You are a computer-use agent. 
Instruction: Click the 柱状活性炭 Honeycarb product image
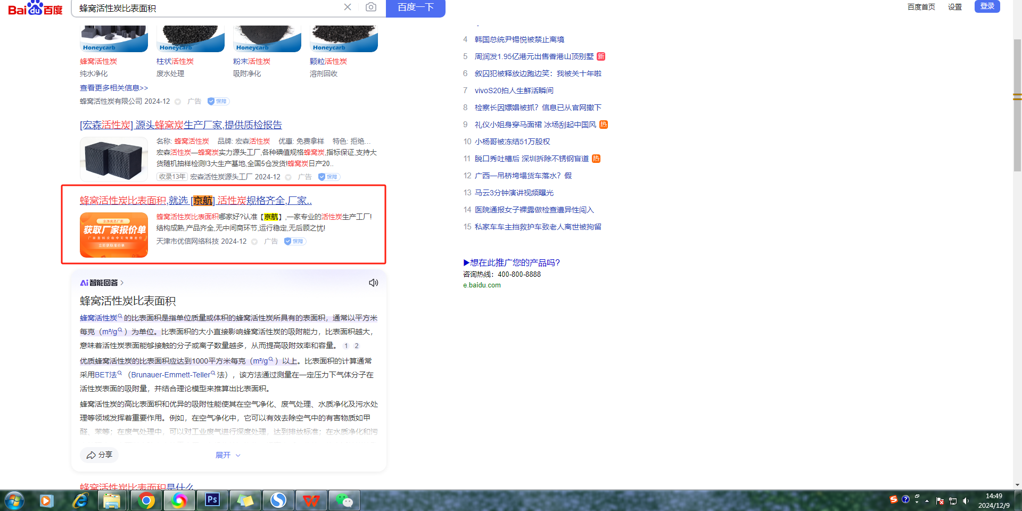click(191, 39)
